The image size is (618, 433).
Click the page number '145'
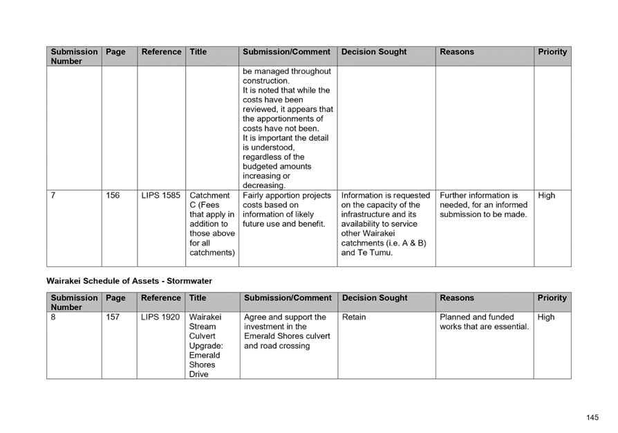[x=592, y=418]
